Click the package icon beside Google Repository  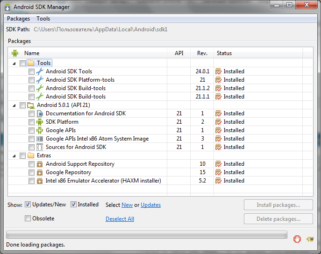[x=40, y=172]
